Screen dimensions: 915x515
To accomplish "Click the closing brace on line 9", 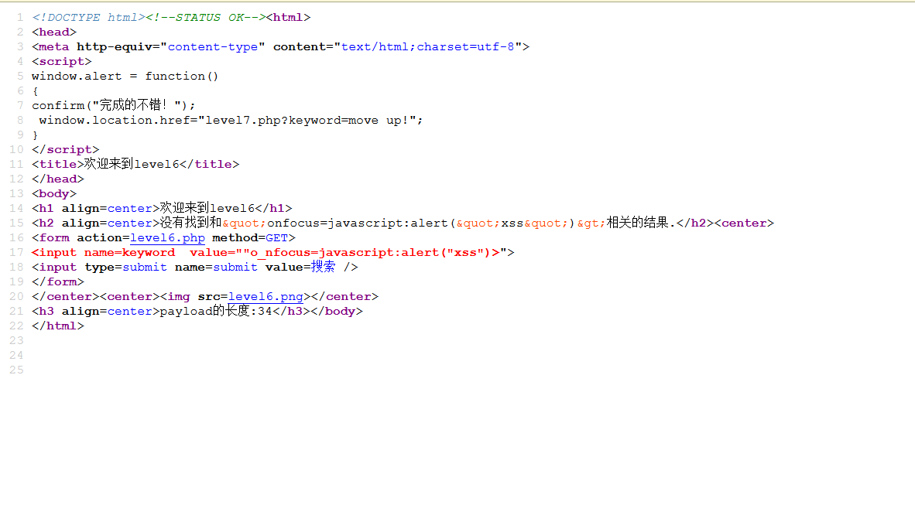I will coord(35,135).
